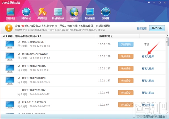The width and height of the screenshot is (169, 119).
Task: Mark USER-20170718NV as known (标记为已知)
Action: (148, 93)
